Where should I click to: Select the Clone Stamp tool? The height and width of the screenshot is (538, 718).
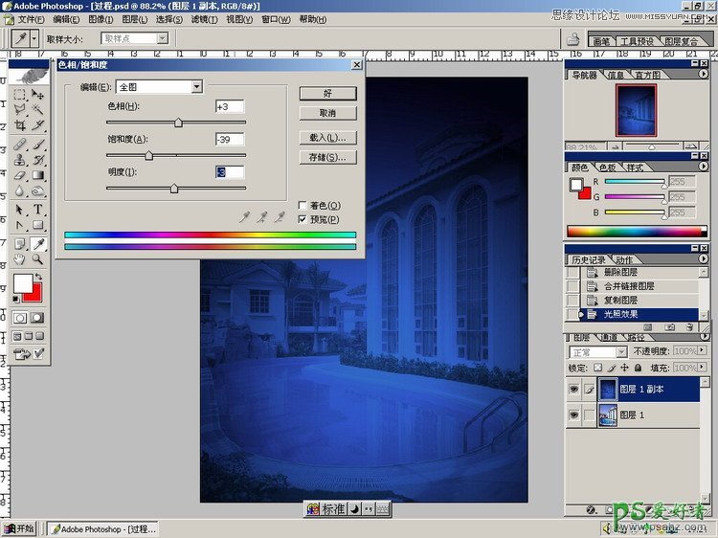click(x=19, y=160)
